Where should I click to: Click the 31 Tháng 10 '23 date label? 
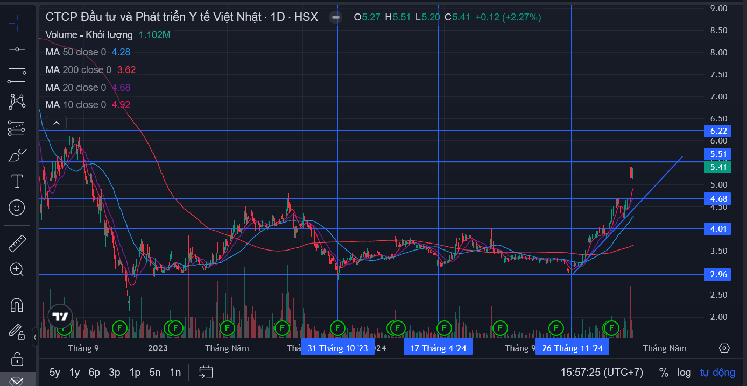point(337,348)
